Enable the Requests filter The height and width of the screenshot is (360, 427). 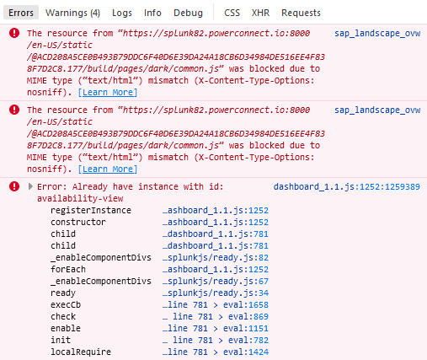click(x=301, y=13)
